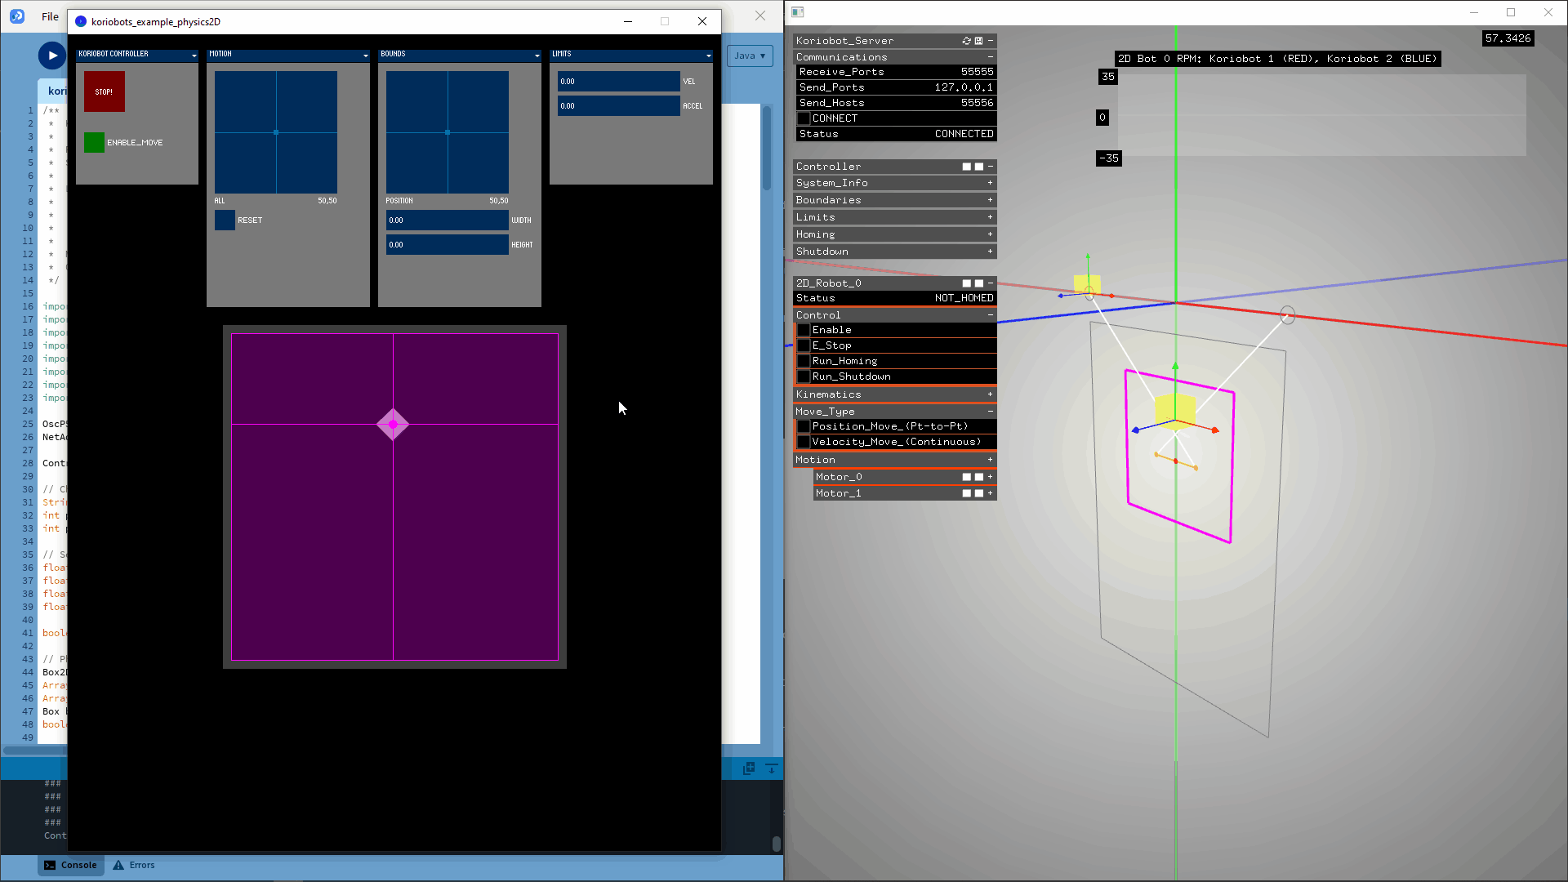The image size is (1568, 882).
Task: Click inside the BOUNDS POSITION 2D slider pad
Action: tap(448, 132)
